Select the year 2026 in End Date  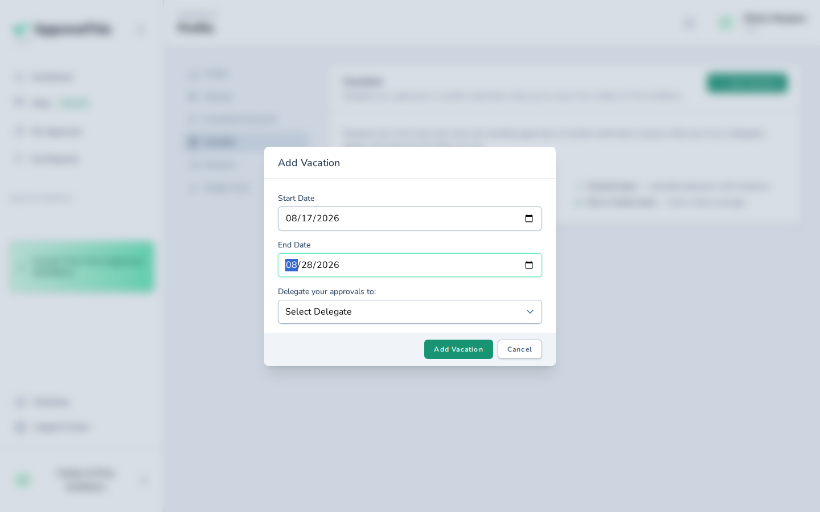(328, 265)
